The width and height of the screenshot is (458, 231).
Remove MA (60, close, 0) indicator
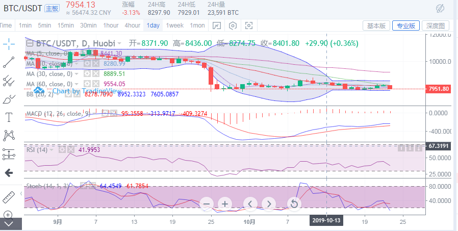point(96,84)
